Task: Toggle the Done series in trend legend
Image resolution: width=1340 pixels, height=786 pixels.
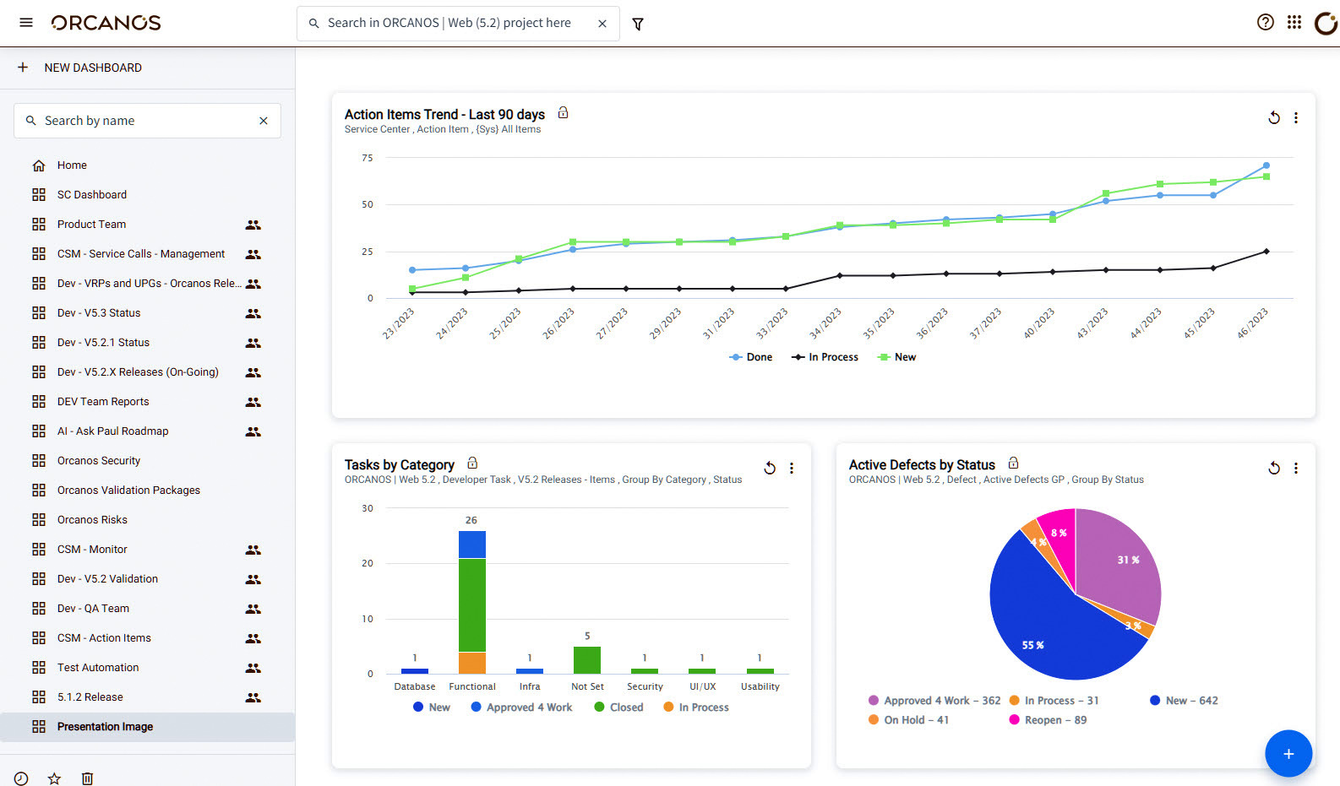Action: (750, 357)
